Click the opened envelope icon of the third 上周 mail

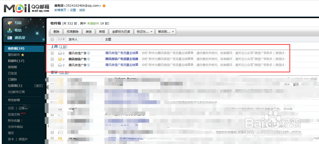tap(60, 65)
